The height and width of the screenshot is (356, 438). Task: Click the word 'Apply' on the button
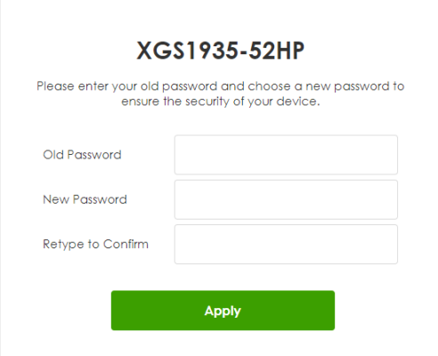tap(223, 311)
